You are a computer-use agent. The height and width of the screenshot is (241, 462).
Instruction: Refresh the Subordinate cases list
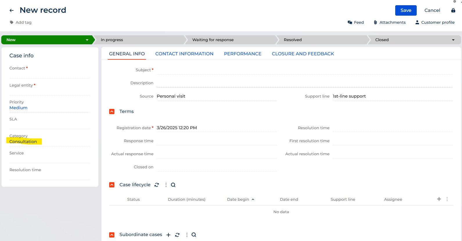click(x=177, y=235)
